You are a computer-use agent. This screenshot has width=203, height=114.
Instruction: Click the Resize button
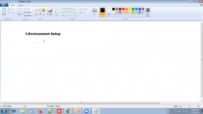click(27, 12)
